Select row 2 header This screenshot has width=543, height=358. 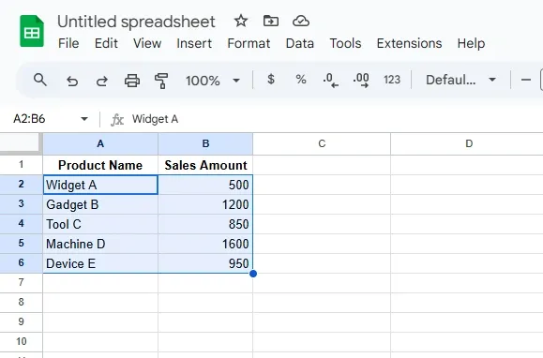(x=22, y=184)
